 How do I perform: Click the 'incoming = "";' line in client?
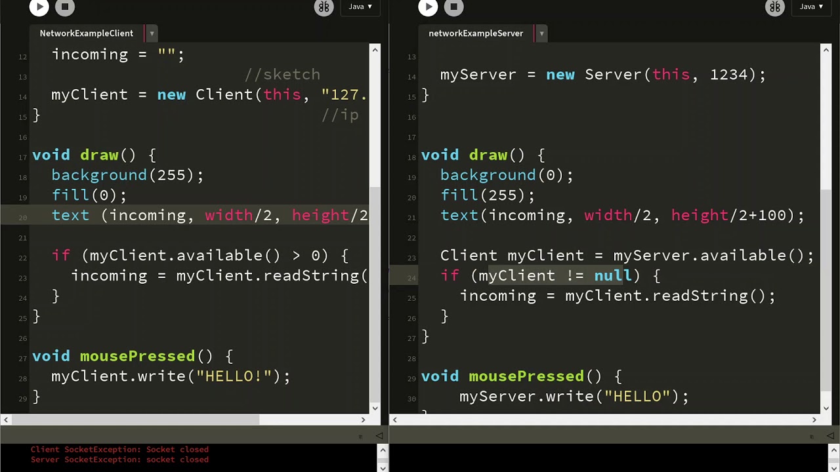(118, 54)
